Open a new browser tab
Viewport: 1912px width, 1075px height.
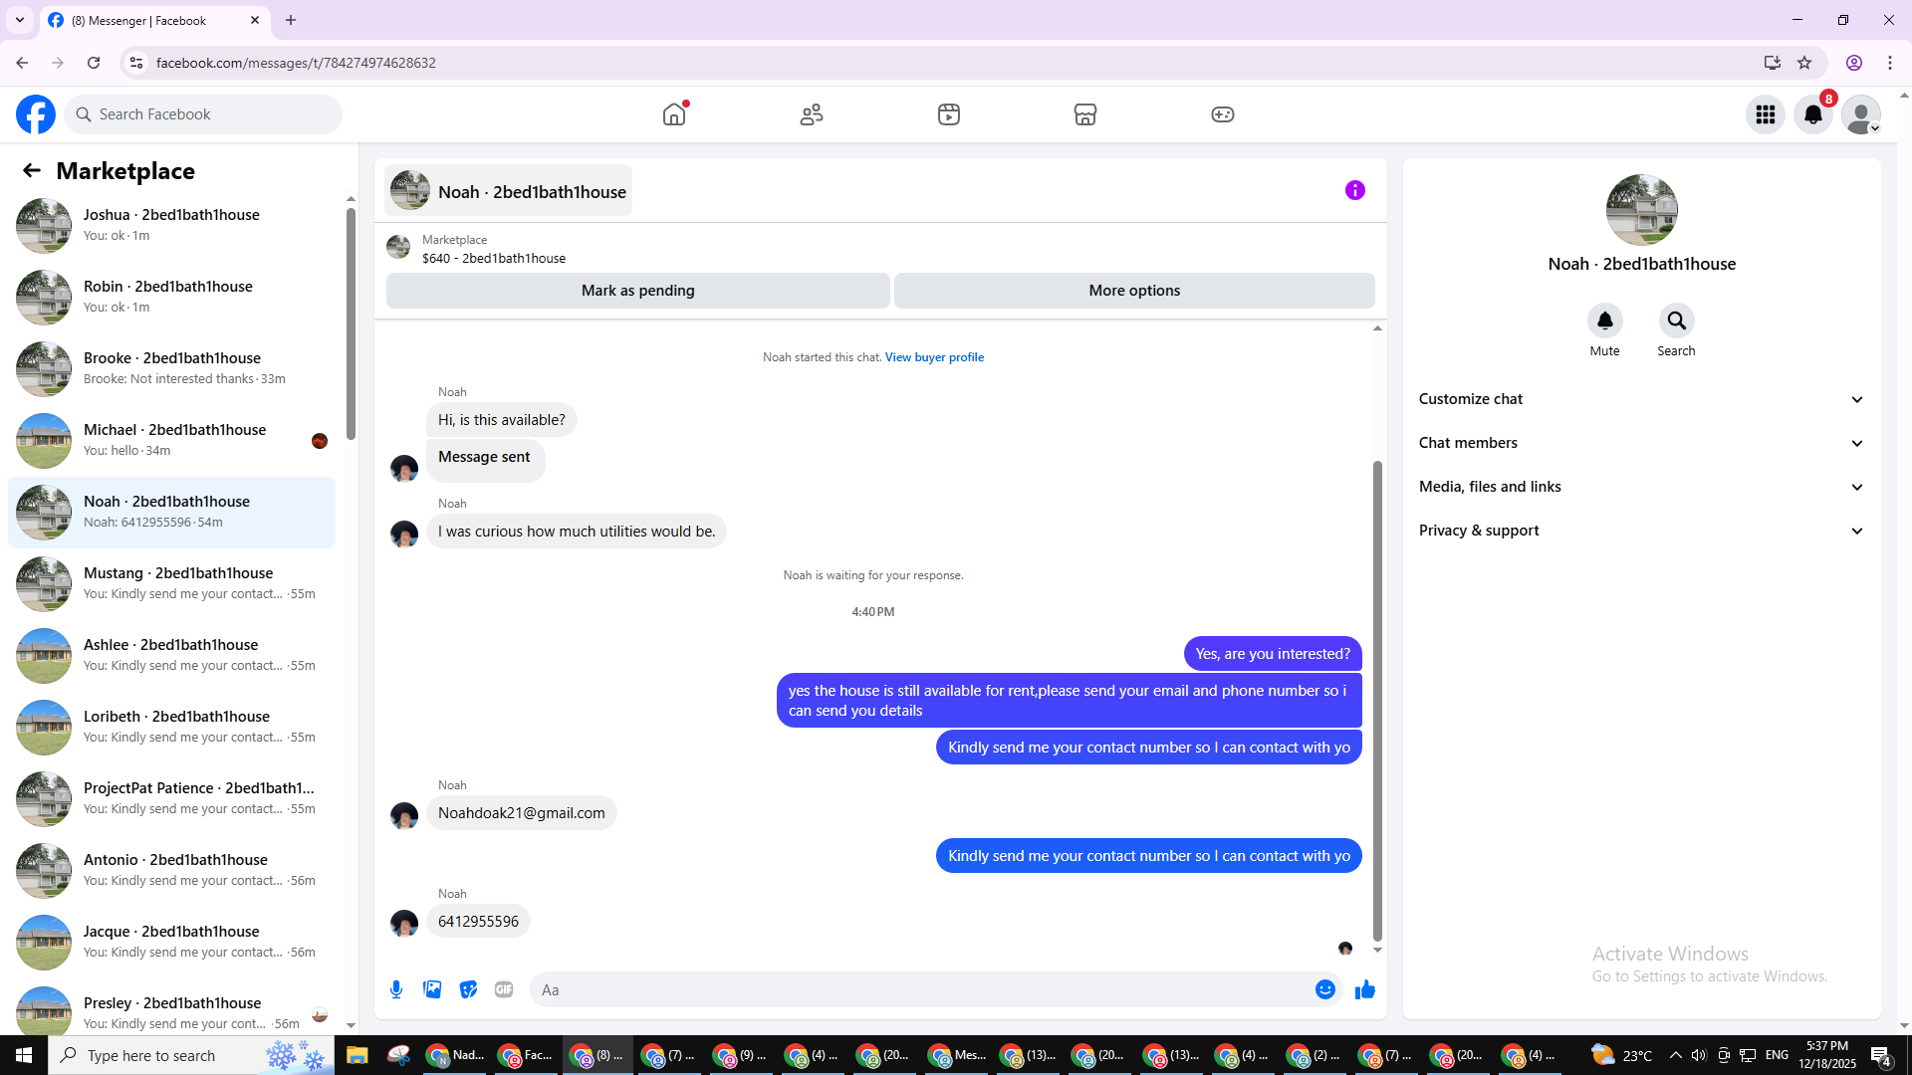point(291,20)
